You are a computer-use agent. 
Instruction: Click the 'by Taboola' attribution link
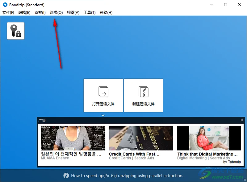232,162
